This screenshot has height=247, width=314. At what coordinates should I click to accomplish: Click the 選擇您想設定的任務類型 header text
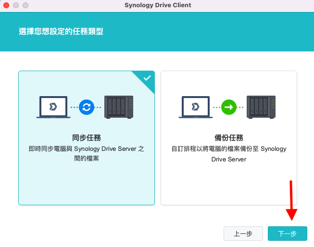click(x=61, y=32)
